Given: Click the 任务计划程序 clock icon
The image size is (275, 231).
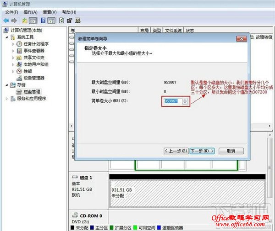Looking at the screenshot, I should [19, 44].
